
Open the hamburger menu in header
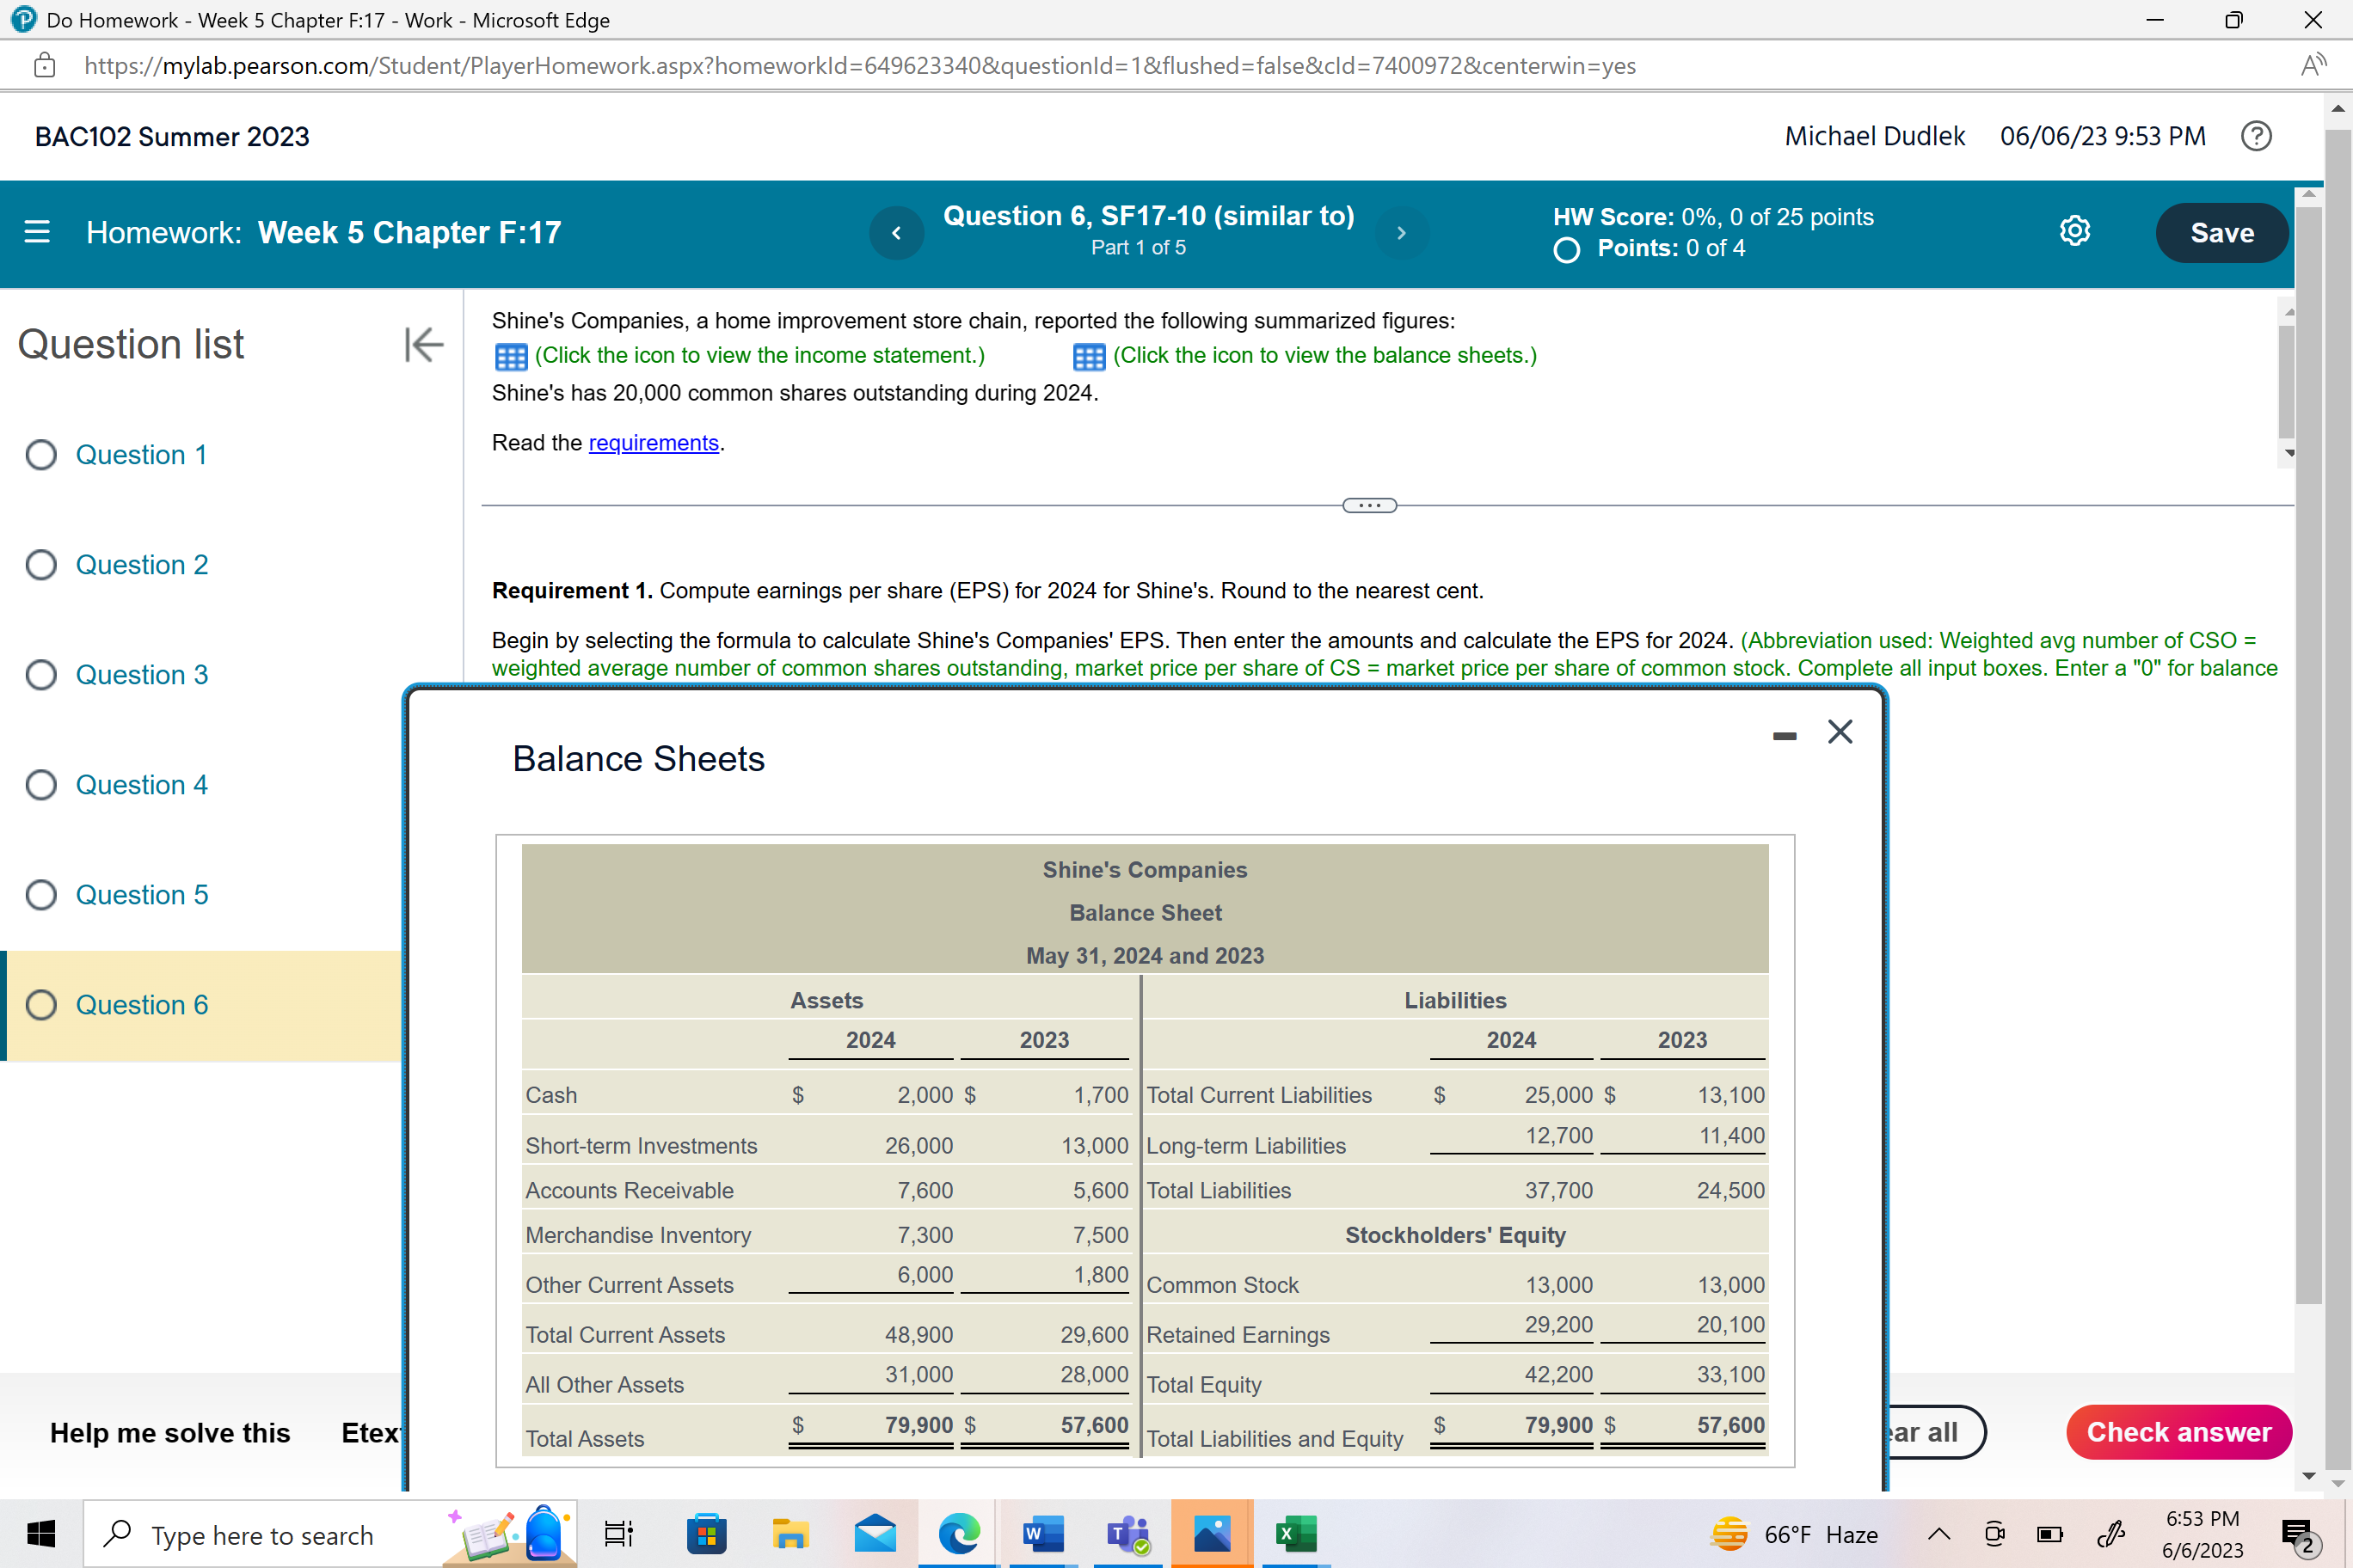37,232
